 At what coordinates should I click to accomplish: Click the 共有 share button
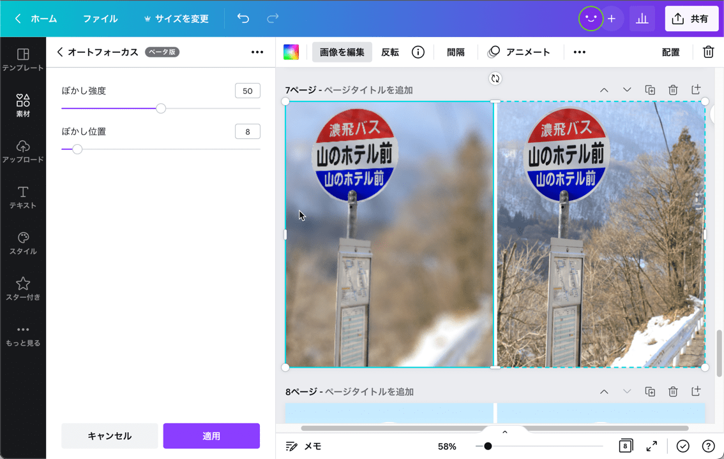[x=691, y=18]
